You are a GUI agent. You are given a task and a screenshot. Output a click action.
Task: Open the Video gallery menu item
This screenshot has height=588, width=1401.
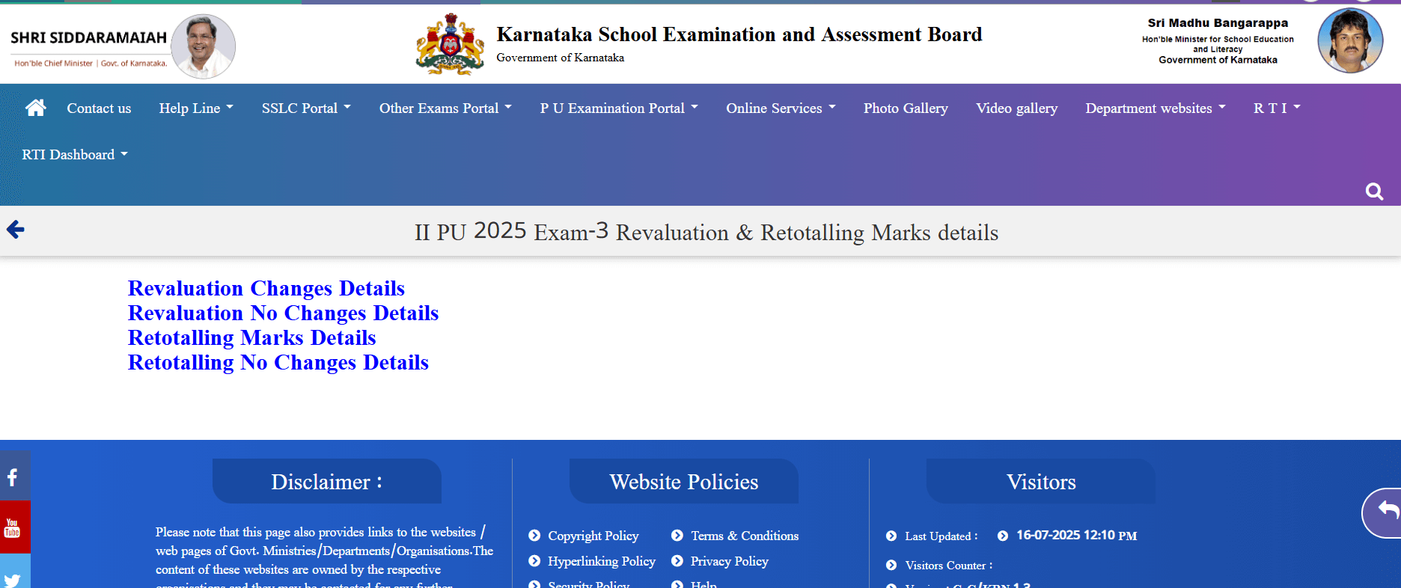click(1016, 108)
